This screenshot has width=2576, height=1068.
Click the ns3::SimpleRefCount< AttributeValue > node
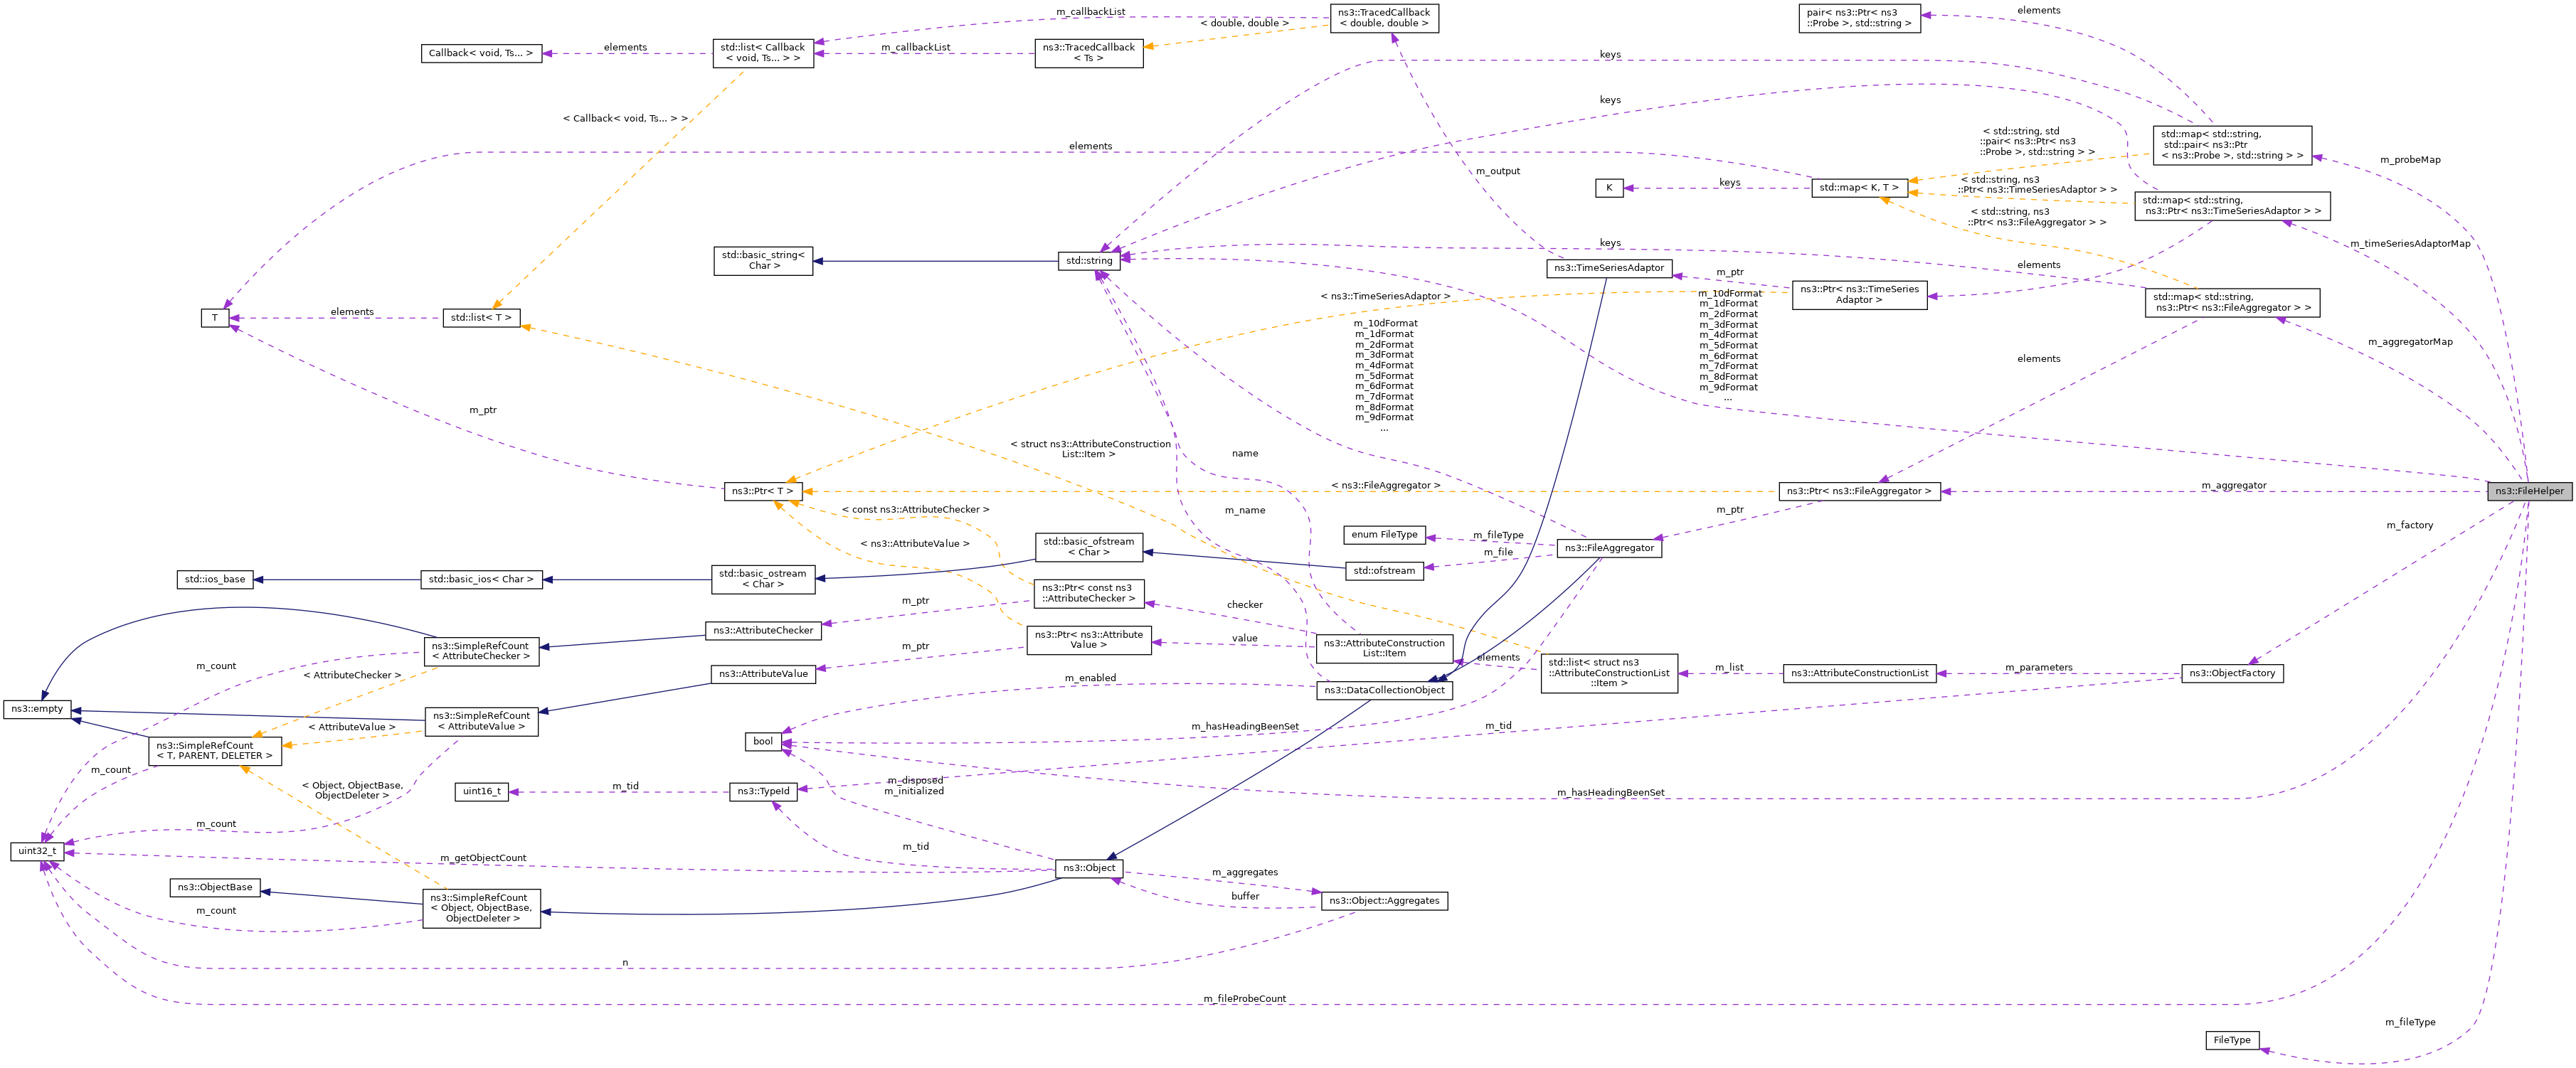(481, 721)
